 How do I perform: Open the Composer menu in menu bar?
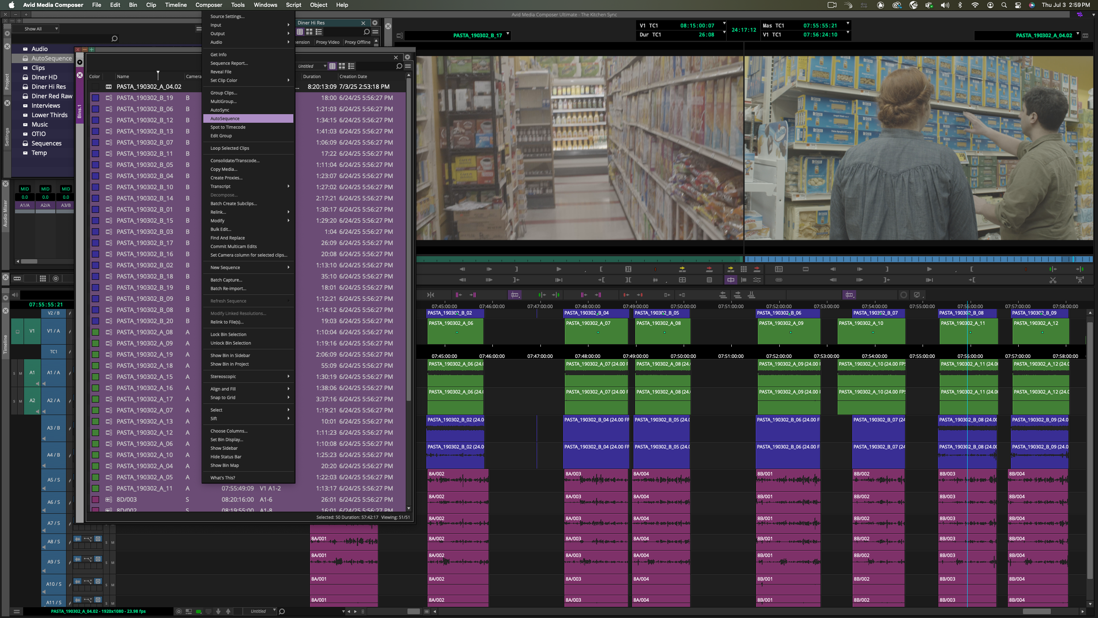(x=209, y=5)
